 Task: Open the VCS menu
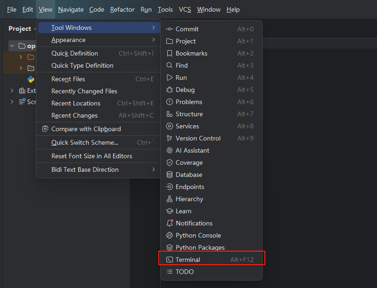click(185, 10)
